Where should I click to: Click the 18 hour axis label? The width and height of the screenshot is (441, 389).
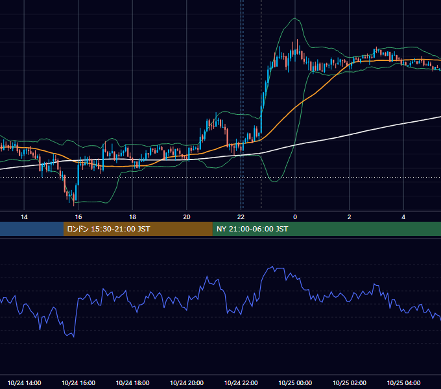coord(132,217)
